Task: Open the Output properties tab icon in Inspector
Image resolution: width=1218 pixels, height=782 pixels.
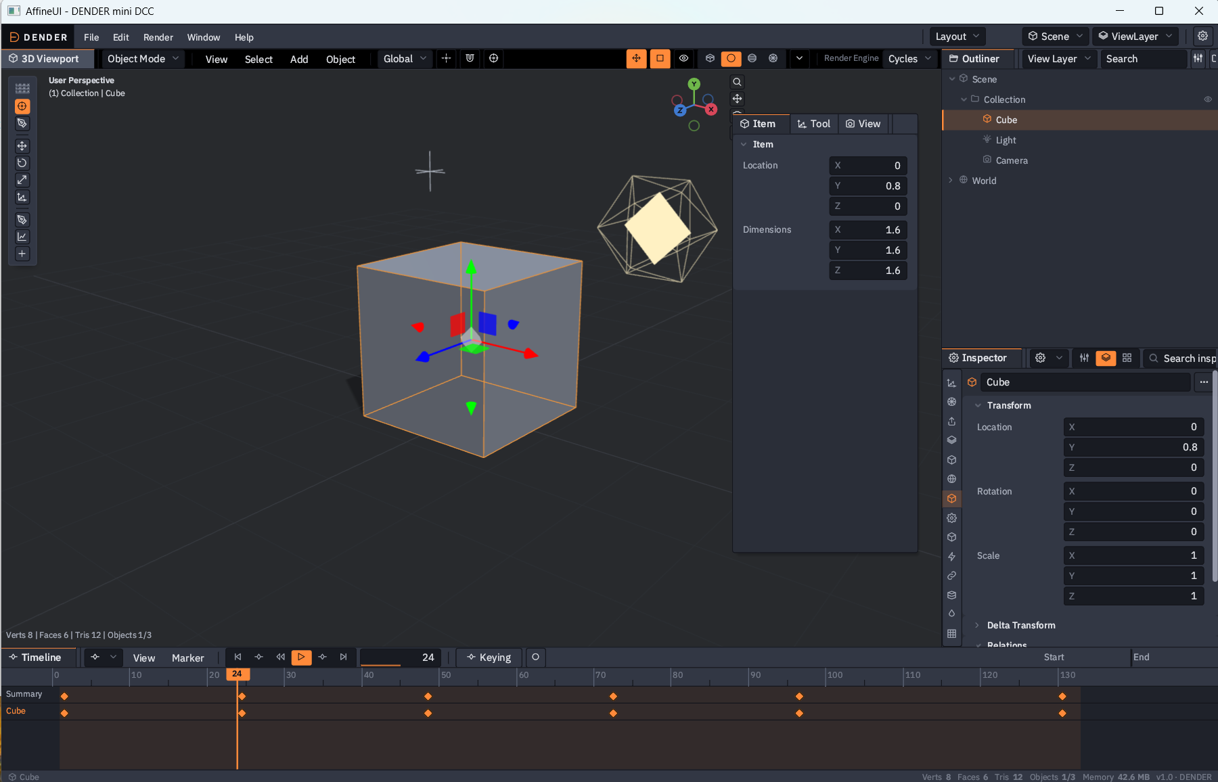Action: pyautogui.click(x=951, y=421)
